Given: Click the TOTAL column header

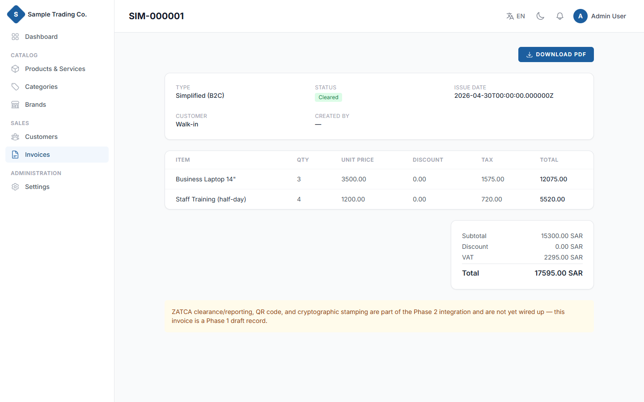Looking at the screenshot, I should pyautogui.click(x=549, y=160).
